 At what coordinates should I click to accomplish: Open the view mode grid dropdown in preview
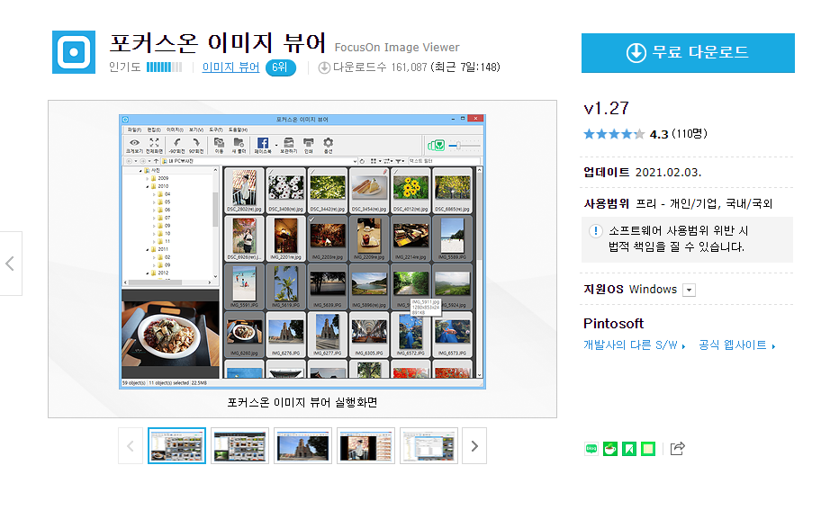374,161
